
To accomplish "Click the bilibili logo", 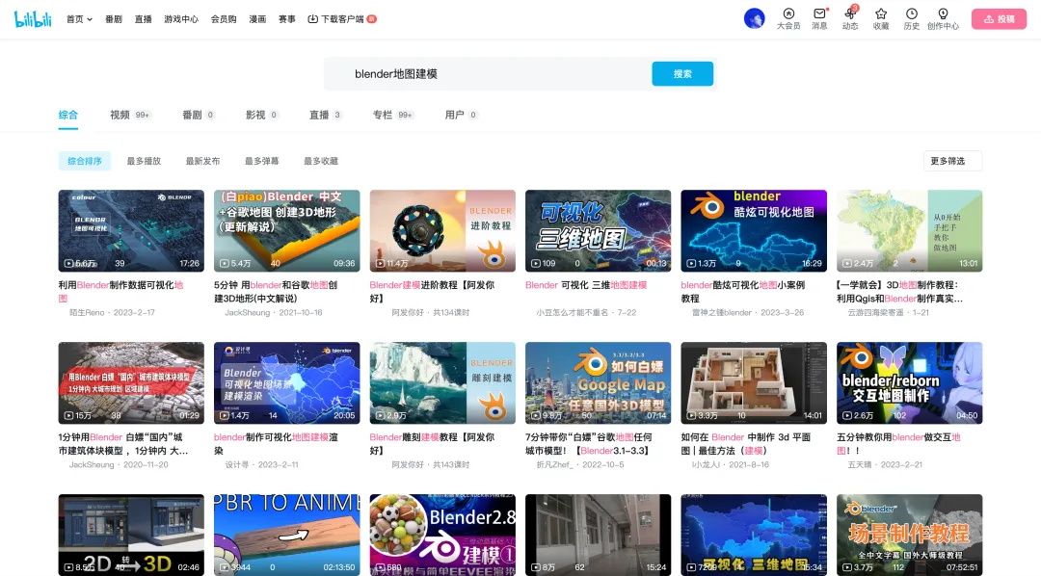I will [x=33, y=18].
